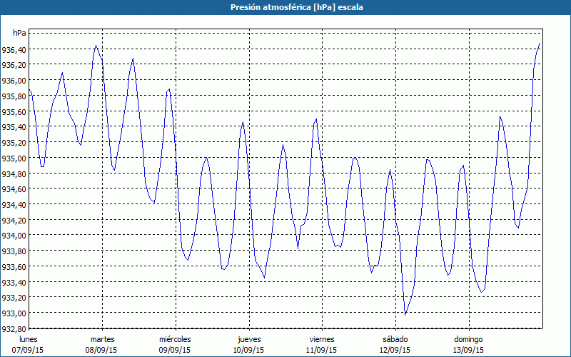Click the 936,00 y-axis tick label
Screen dimensions: 571x357
coord(14,81)
